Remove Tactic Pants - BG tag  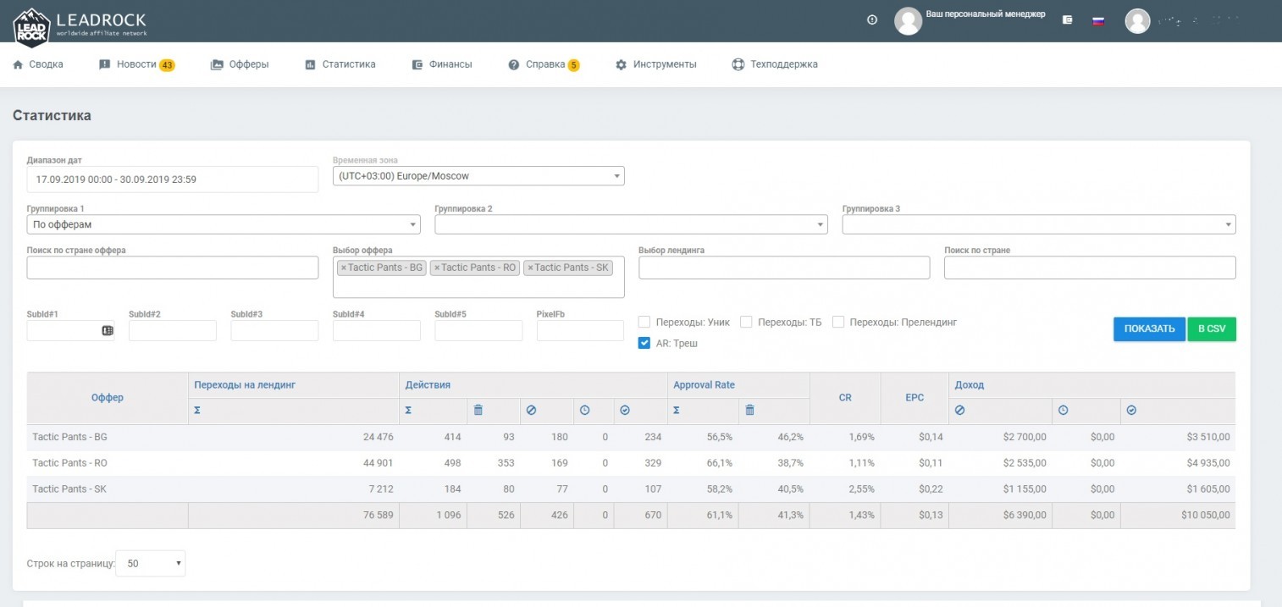click(343, 268)
